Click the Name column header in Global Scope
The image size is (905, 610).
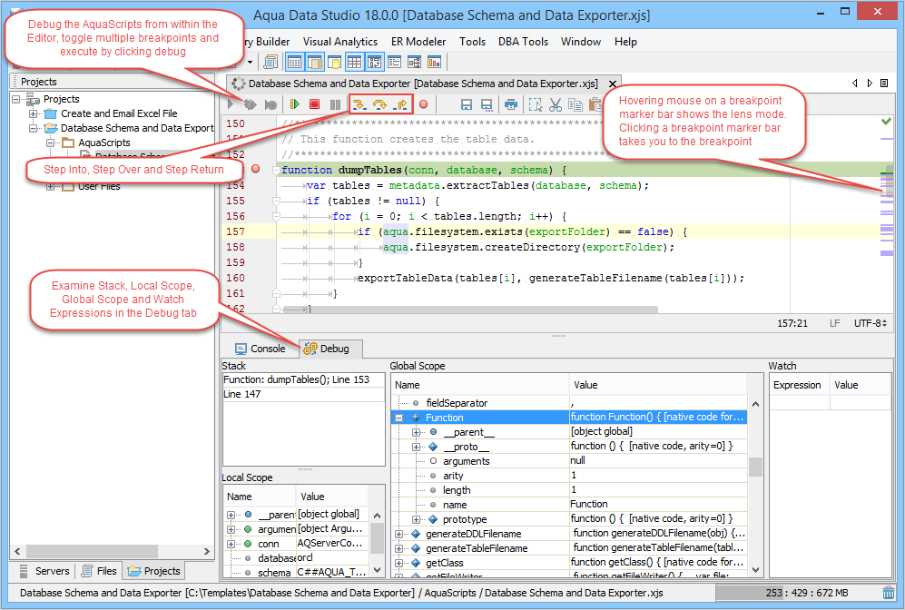(481, 385)
